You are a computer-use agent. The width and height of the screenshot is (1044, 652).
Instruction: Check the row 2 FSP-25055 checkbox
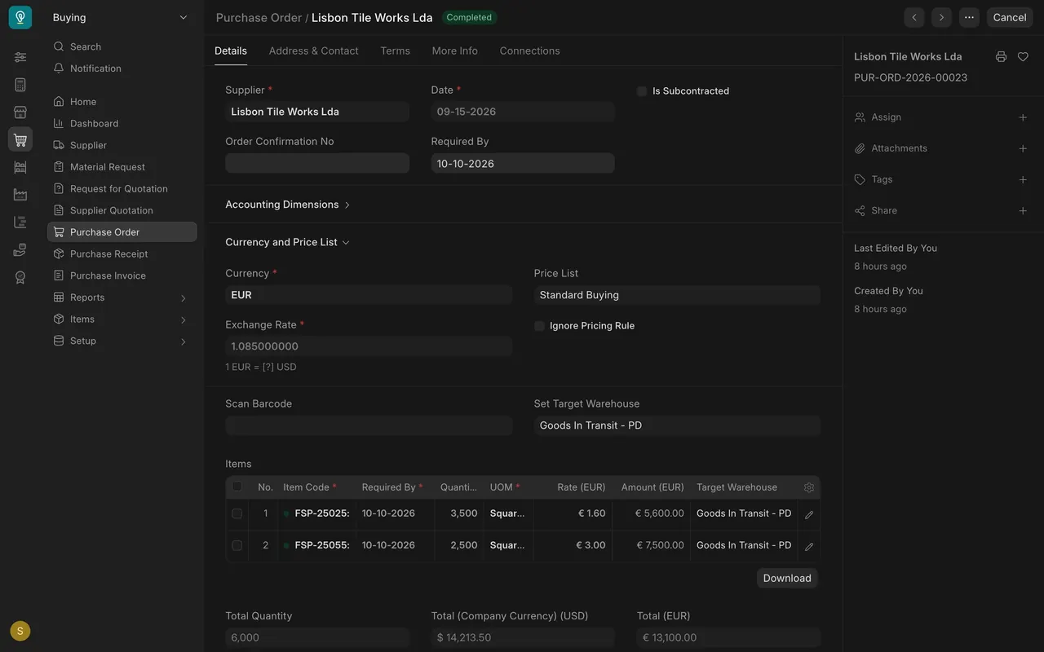[237, 545]
